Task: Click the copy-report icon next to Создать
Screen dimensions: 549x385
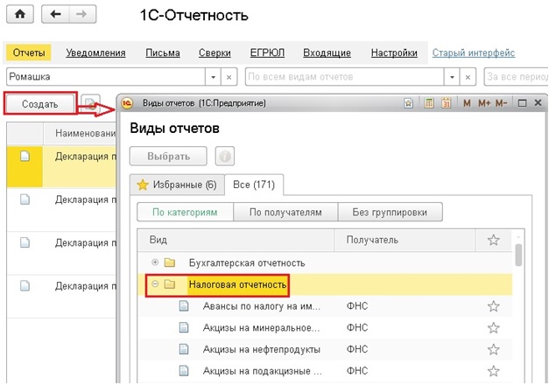Action: (90, 103)
